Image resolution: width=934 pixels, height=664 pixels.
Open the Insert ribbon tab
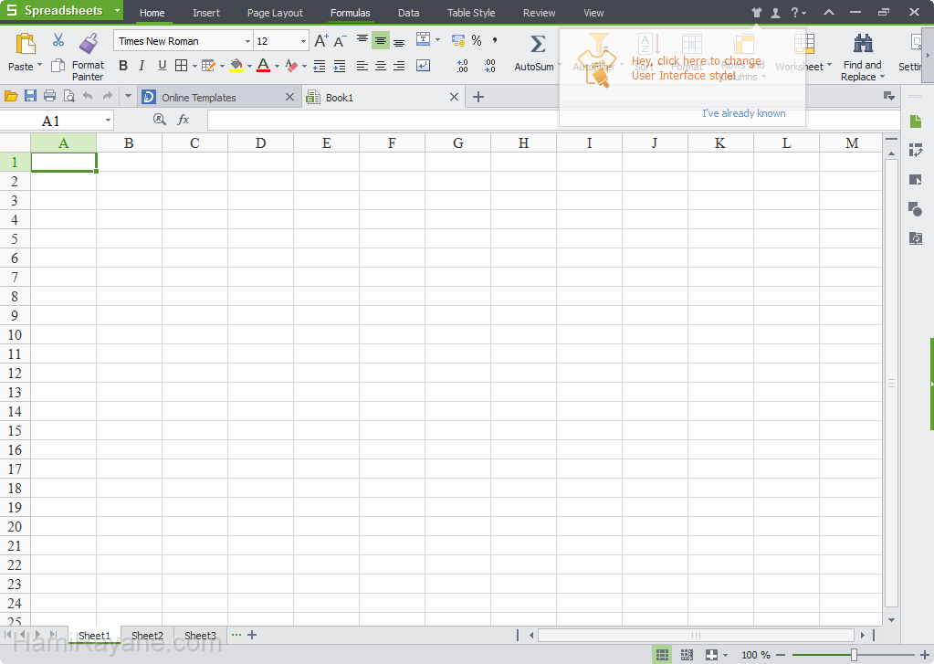pos(206,13)
